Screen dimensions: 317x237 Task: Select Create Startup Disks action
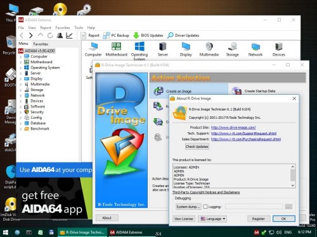pos(254,91)
